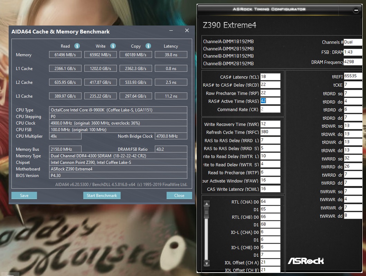366x276 pixels.
Task: Select the RAS# to CAS# Delay (tRCD) field
Action: click(270, 85)
